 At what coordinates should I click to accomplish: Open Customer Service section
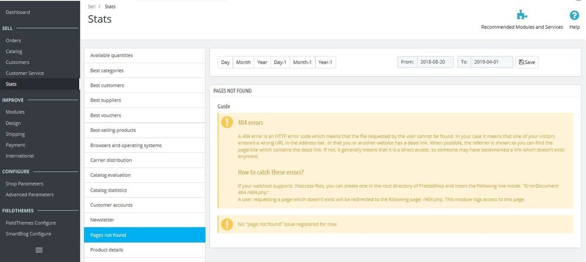click(25, 73)
